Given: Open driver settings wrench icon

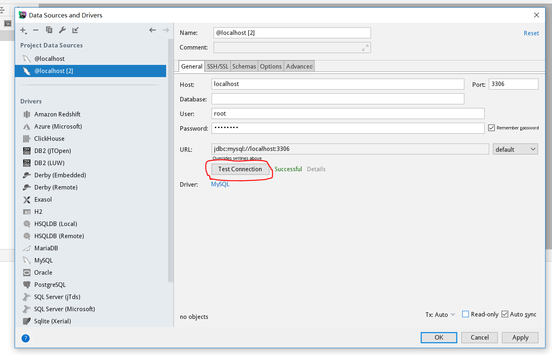Looking at the screenshot, I should tap(62, 30).
